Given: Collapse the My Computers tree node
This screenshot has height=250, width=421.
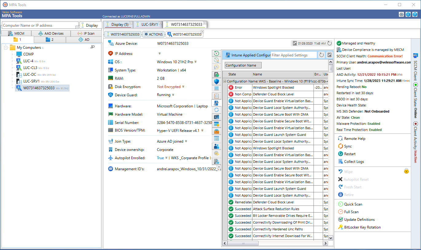Looking at the screenshot, I should [x=6, y=47].
